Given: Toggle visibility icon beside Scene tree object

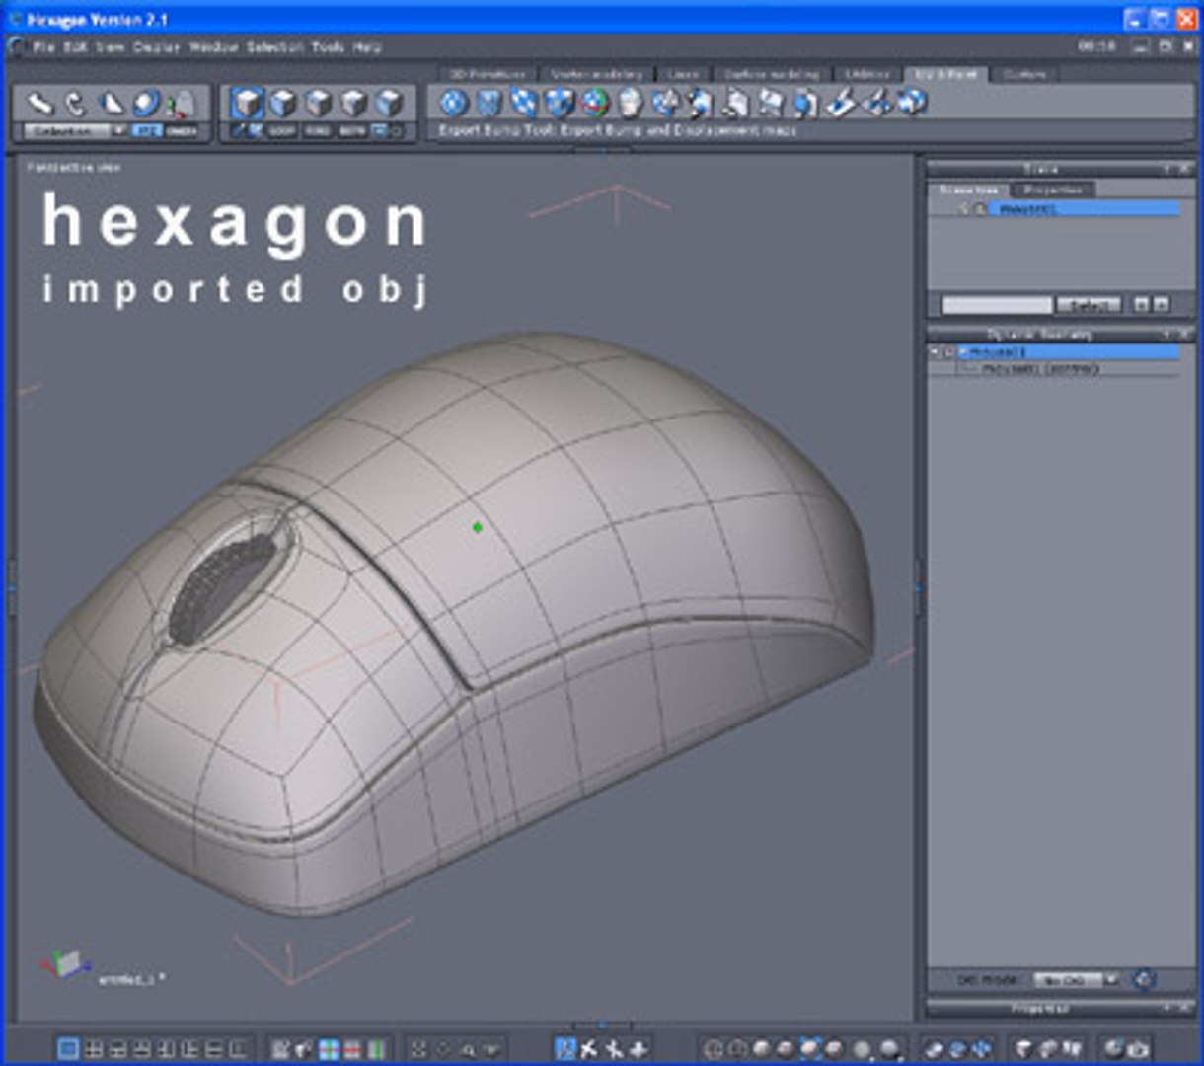Looking at the screenshot, I should click(964, 209).
